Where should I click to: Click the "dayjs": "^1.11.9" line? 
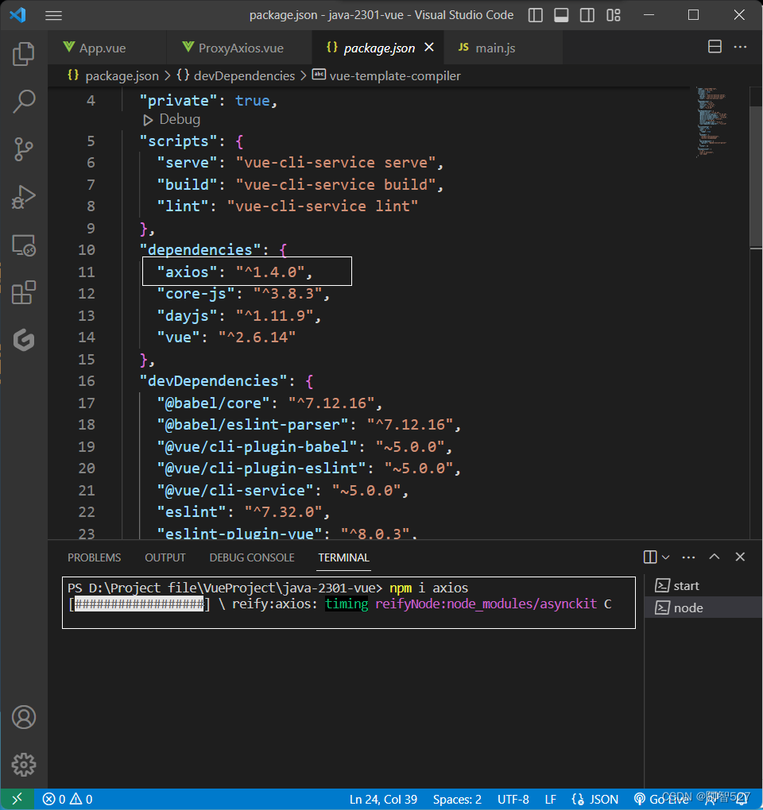coord(239,315)
